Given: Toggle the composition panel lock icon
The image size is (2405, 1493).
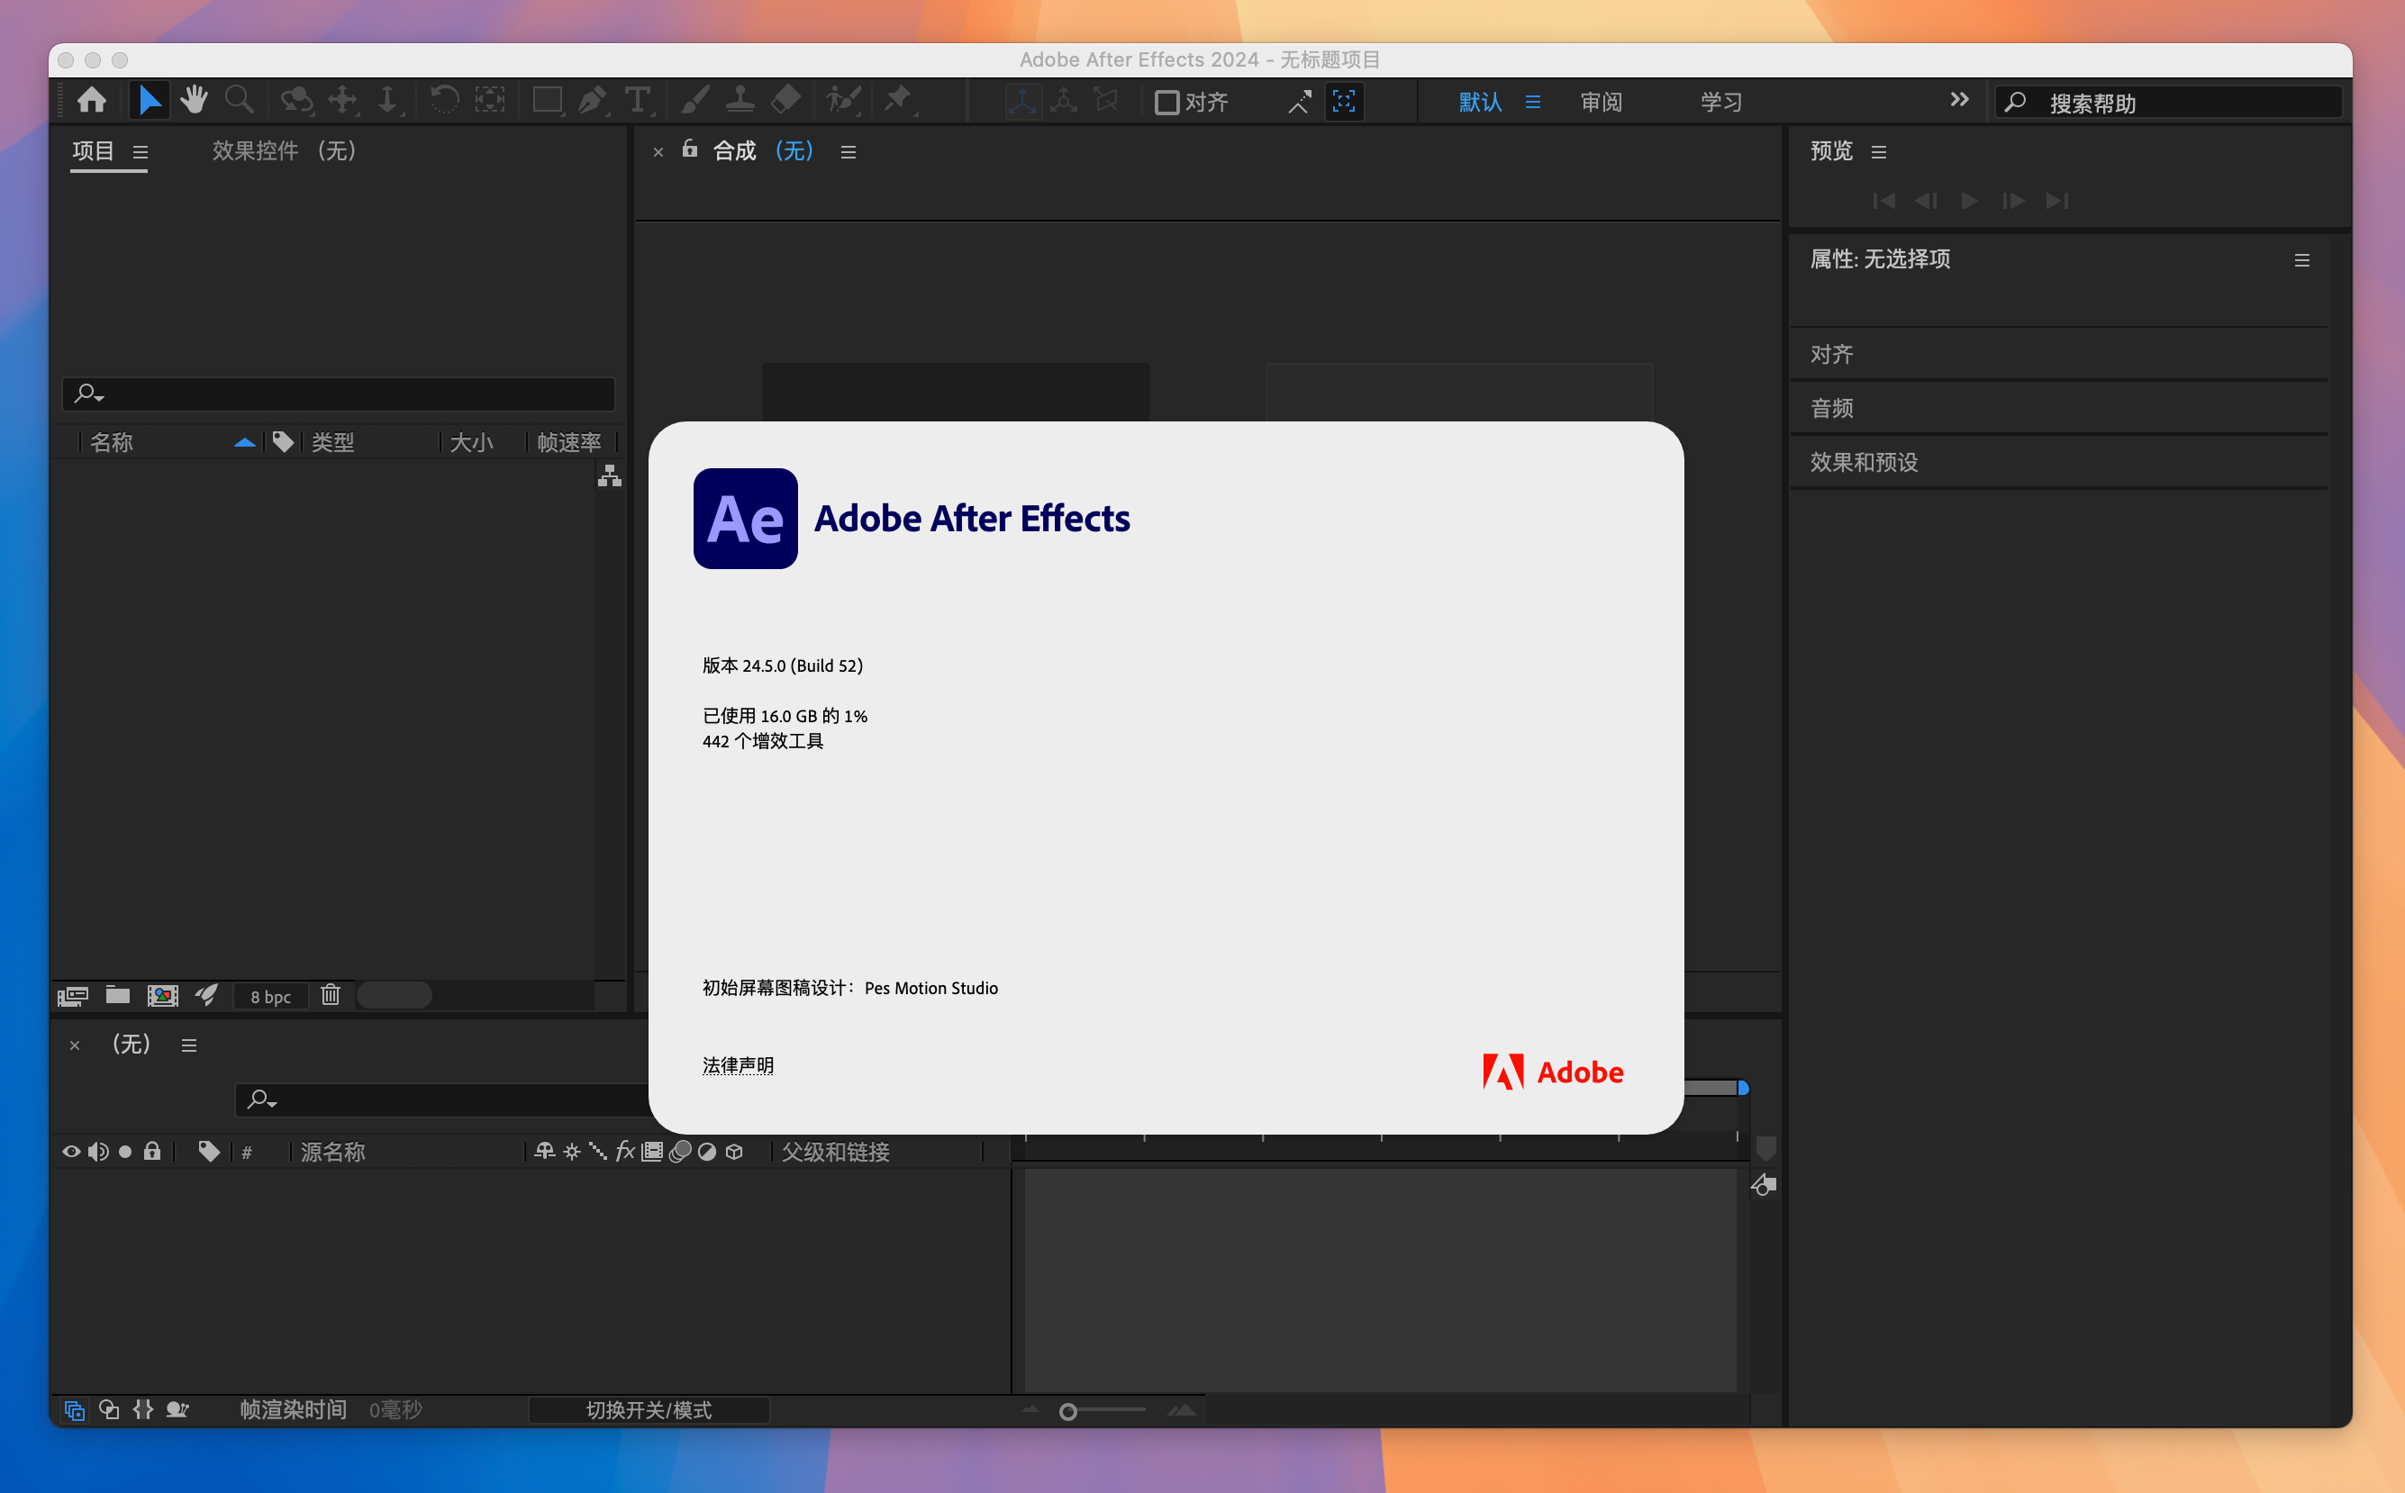Looking at the screenshot, I should click(x=689, y=149).
